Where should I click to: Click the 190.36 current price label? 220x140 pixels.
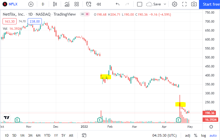click(x=210, y=113)
